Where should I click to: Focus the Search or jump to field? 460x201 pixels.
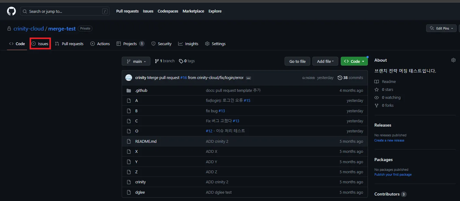tap(65, 11)
